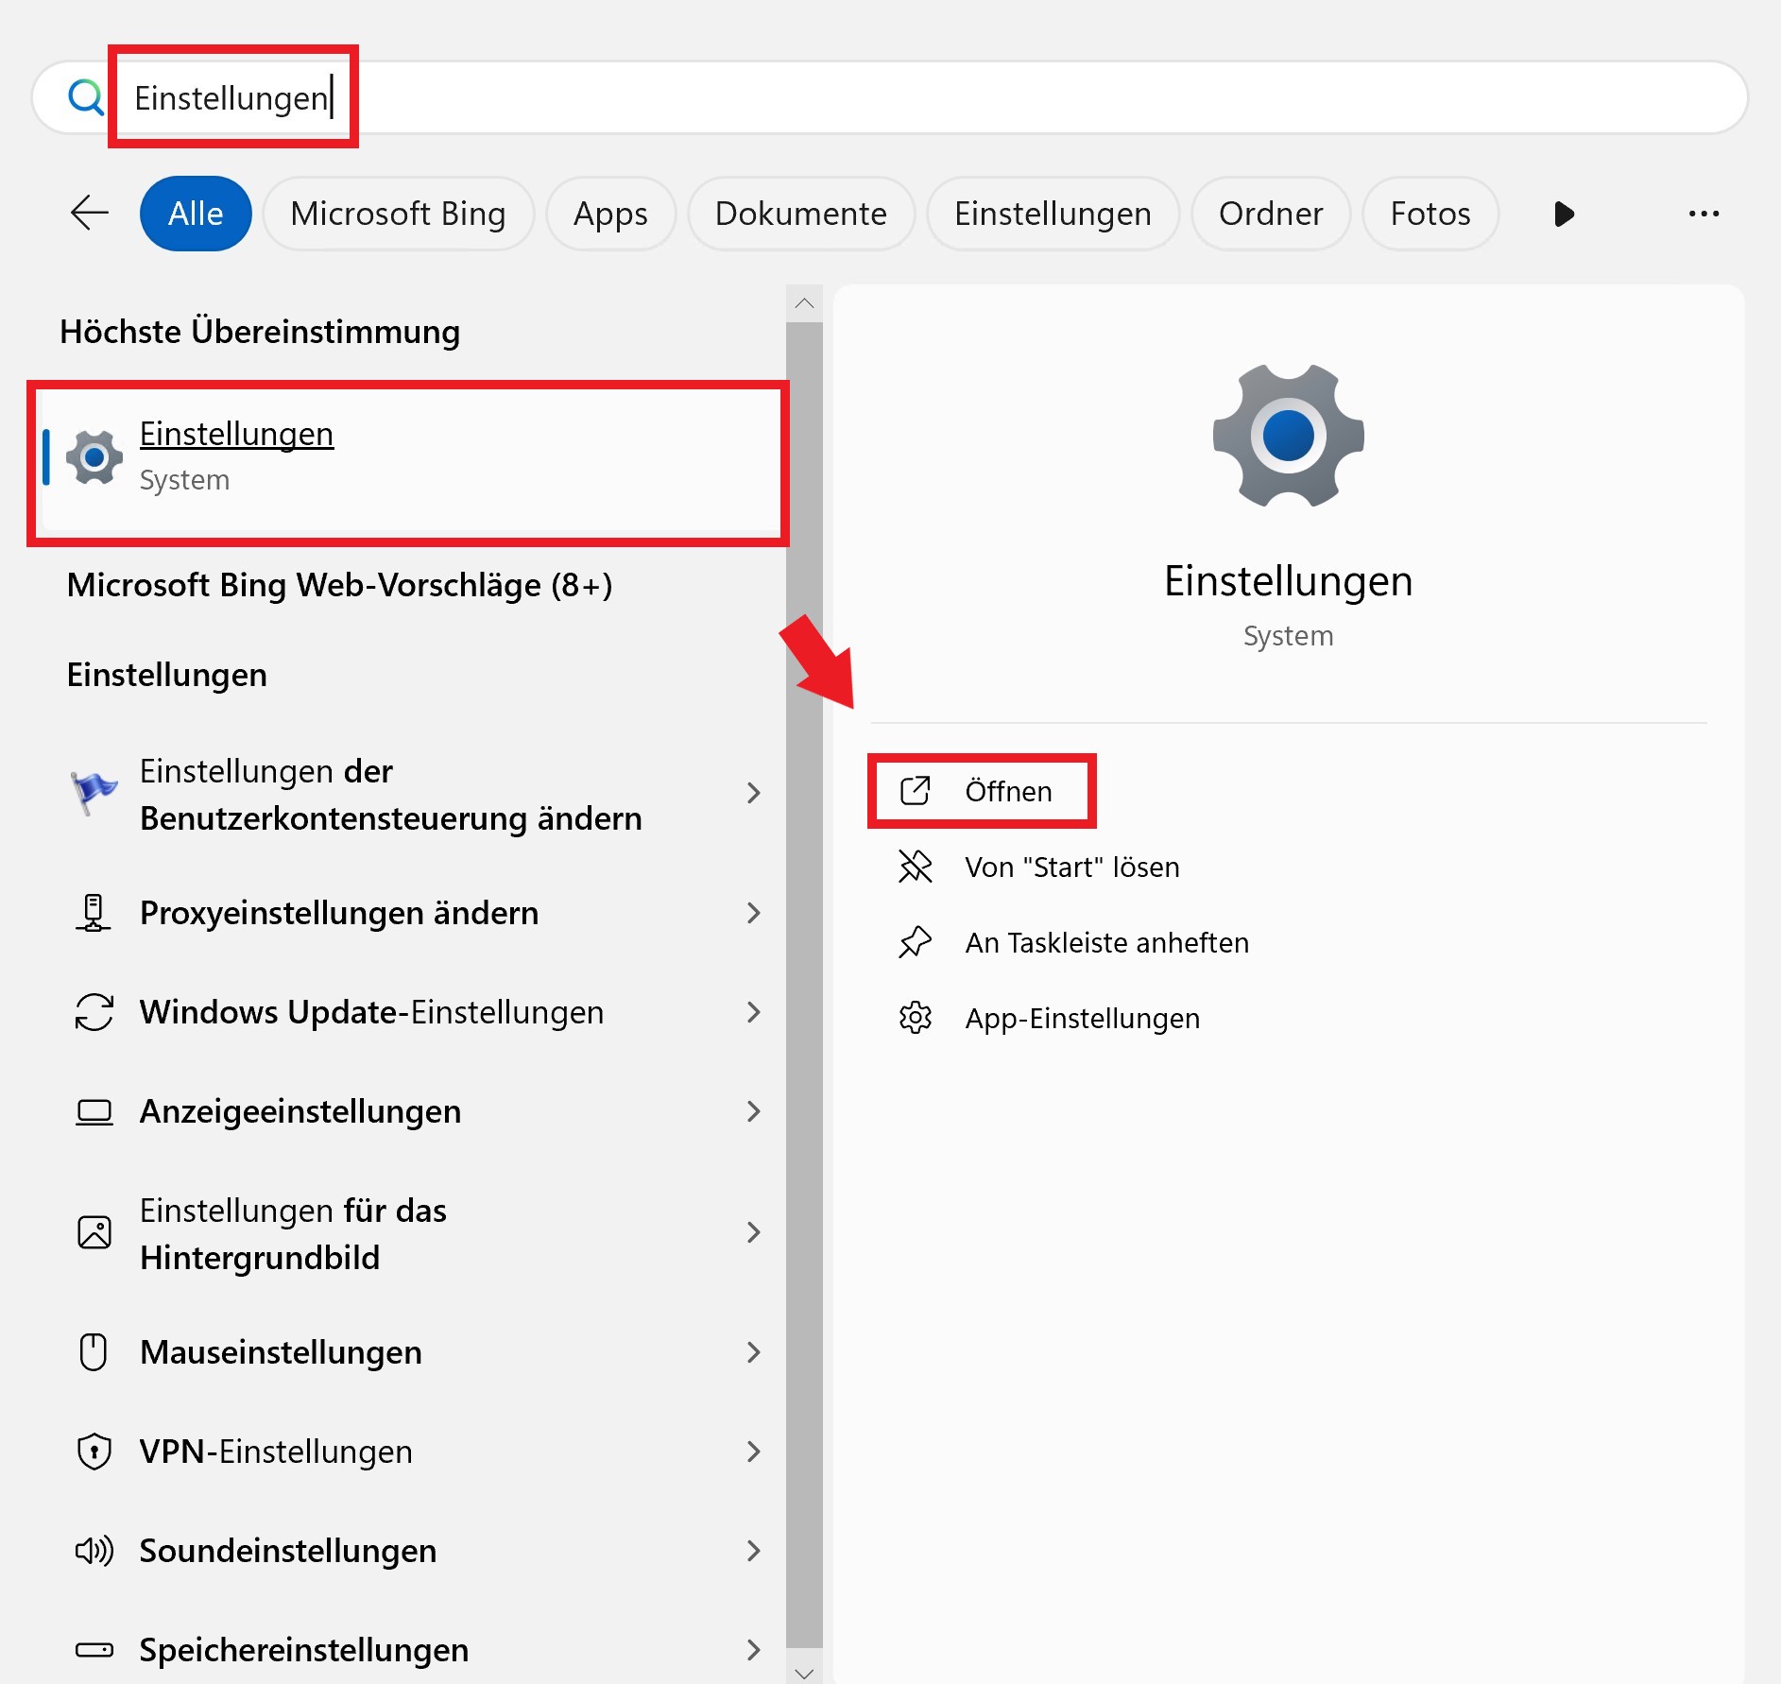Click the three-dot more options icon
This screenshot has width=1781, height=1684.
coord(1704,214)
